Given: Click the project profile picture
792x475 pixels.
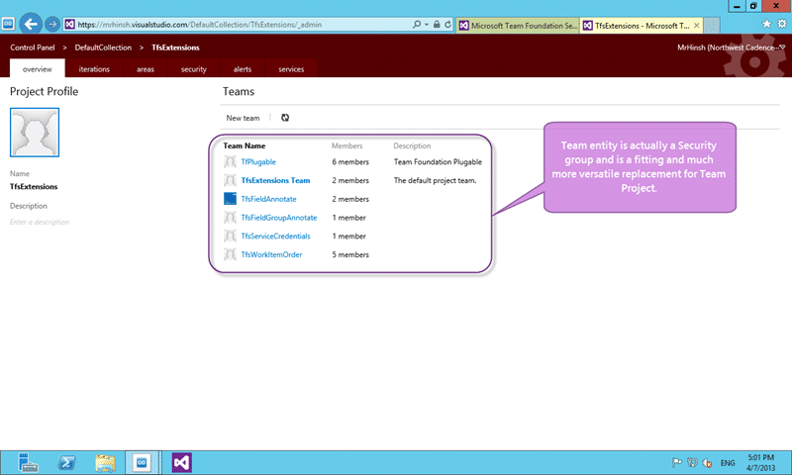Looking at the screenshot, I should (35, 133).
